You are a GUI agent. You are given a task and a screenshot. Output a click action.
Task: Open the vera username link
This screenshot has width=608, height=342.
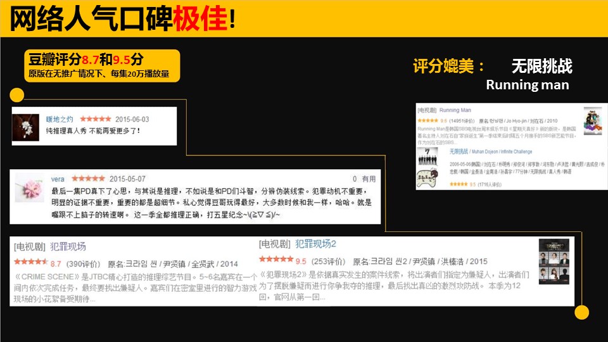pos(58,179)
